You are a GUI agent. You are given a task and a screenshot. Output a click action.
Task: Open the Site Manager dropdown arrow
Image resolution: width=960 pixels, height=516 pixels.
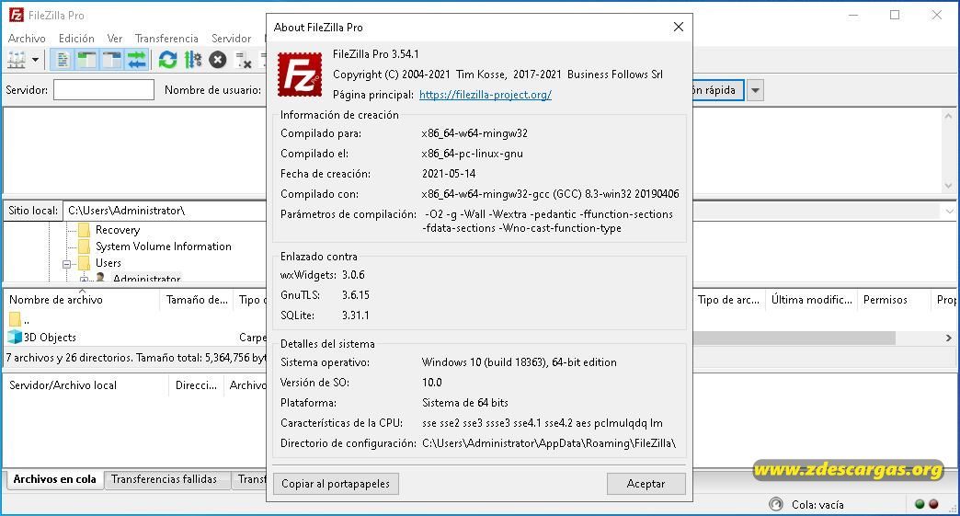coord(36,60)
